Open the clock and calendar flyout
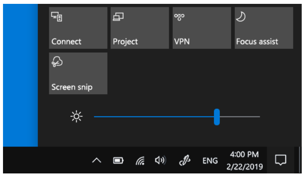 click(244, 160)
